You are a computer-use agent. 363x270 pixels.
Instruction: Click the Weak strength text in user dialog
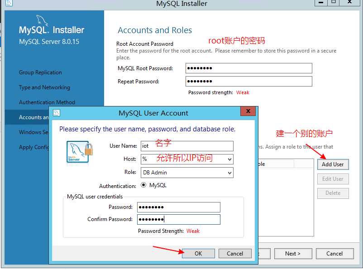pyautogui.click(x=193, y=231)
